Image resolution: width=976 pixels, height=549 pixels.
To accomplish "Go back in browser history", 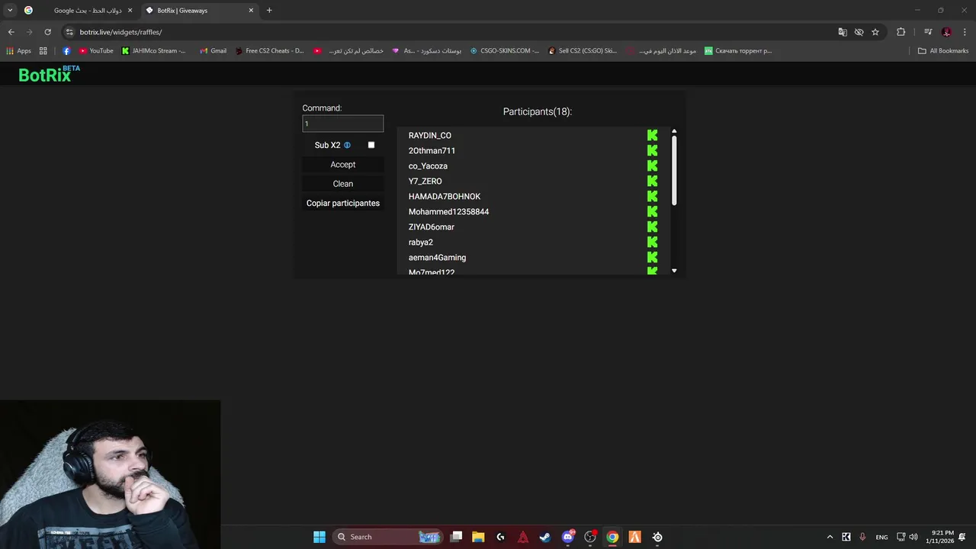I will 11,32.
